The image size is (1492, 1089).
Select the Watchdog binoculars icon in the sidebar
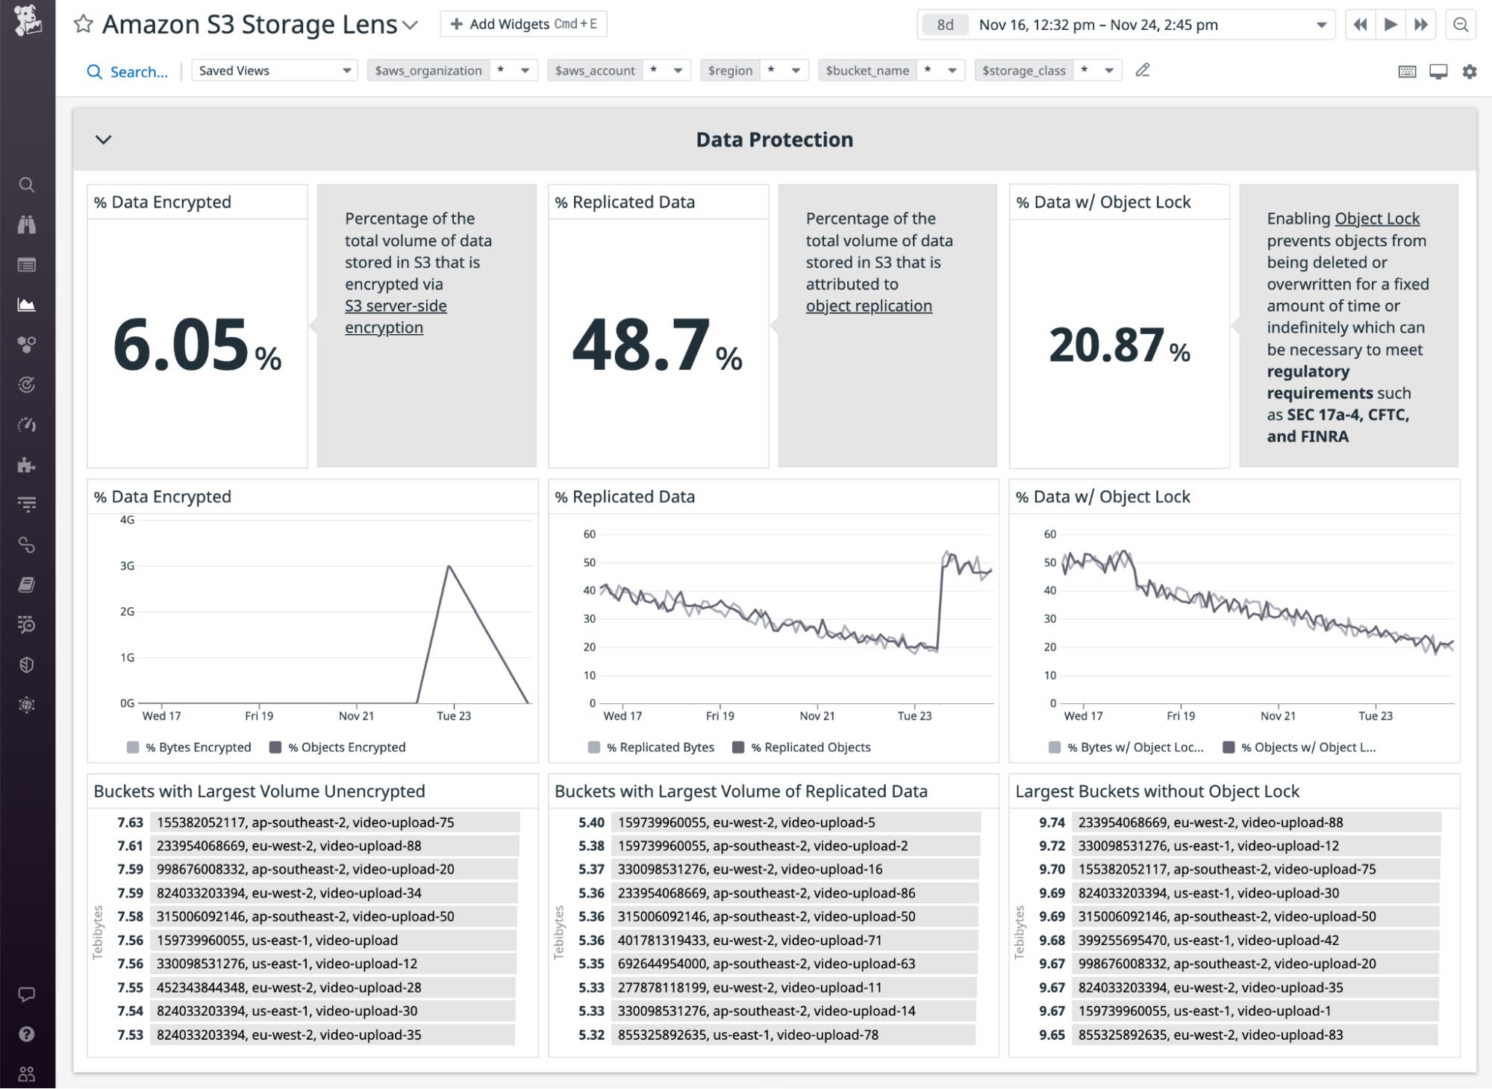point(28,225)
